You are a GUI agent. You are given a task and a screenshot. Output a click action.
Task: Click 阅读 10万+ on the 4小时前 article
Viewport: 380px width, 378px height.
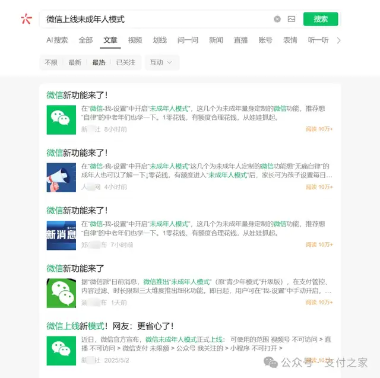[319, 187]
